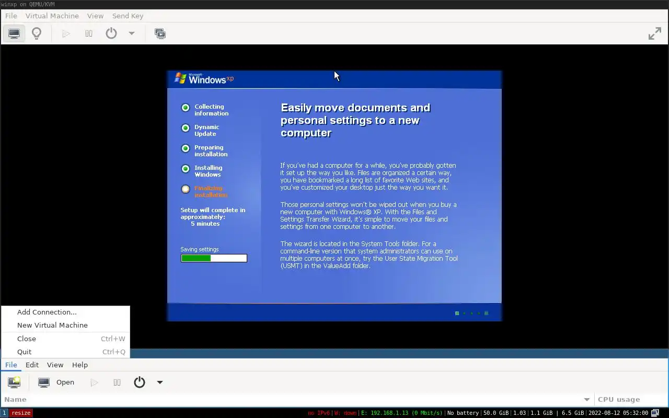This screenshot has height=418, width=669.
Task: Open Help menu in Virtual Machine Manager
Action: coord(80,365)
